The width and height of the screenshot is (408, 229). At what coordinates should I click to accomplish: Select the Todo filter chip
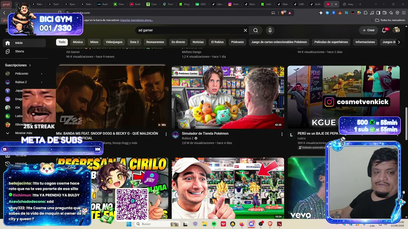click(62, 42)
